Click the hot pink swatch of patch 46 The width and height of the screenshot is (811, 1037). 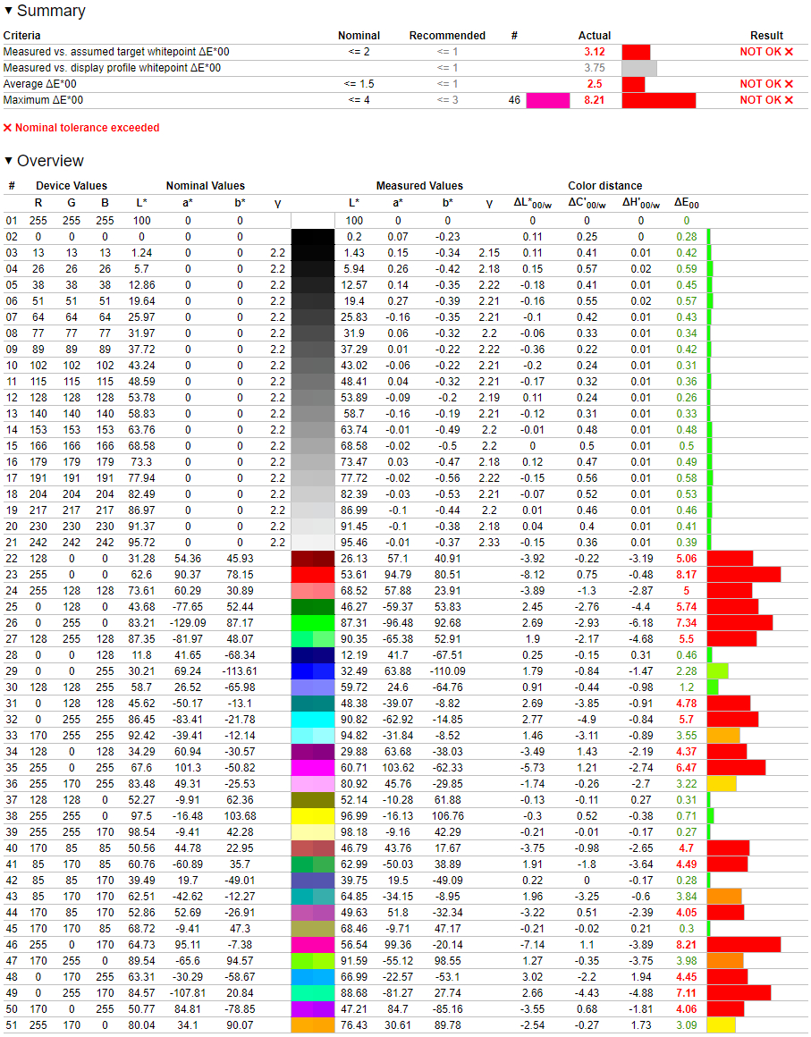coord(313,944)
